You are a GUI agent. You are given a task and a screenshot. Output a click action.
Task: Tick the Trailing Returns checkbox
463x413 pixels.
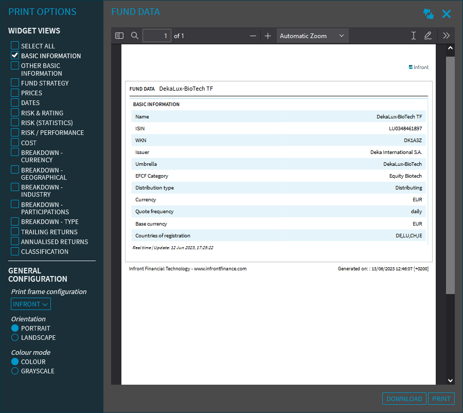15,232
